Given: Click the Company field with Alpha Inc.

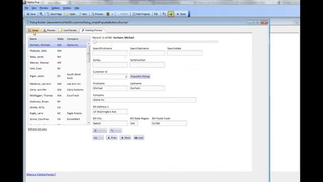Looking at the screenshot, I should (x=144, y=100).
